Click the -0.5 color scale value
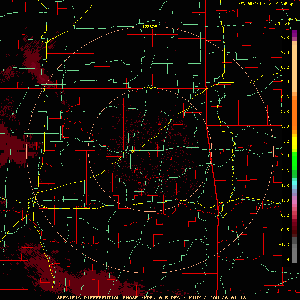Screen dimensions: 300x300 [x=284, y=230]
